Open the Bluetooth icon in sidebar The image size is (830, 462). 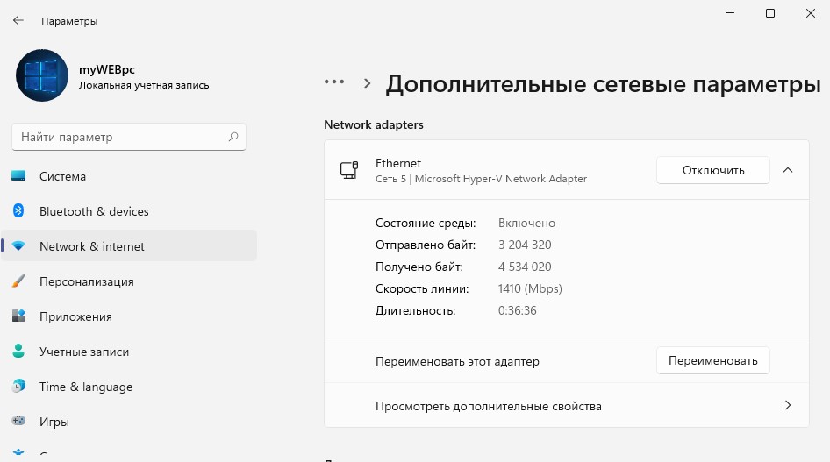click(x=18, y=211)
